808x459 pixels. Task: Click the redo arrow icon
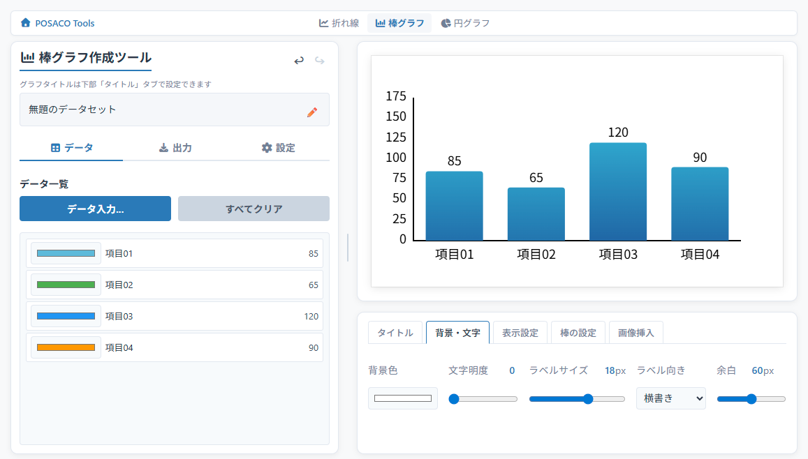point(320,61)
